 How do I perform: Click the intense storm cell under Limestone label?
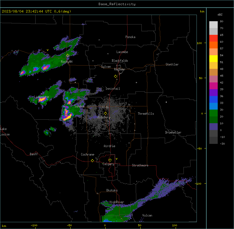tap(42, 100)
